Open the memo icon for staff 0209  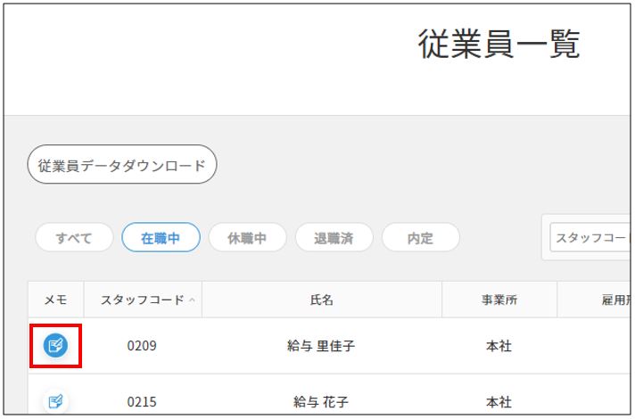[55, 345]
